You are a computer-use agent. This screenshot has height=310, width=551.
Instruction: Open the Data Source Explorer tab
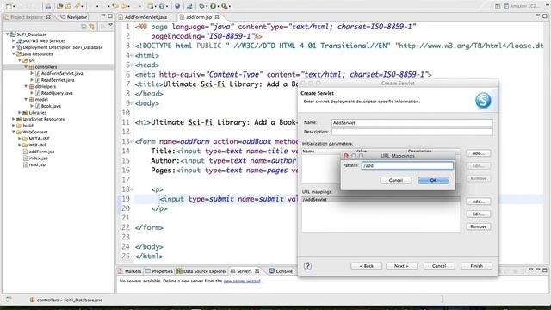coord(201,271)
